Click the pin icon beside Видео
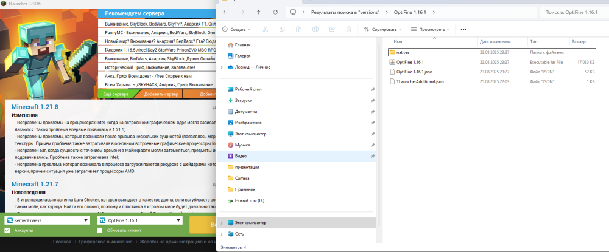The width and height of the screenshot is (609, 252). point(373,156)
